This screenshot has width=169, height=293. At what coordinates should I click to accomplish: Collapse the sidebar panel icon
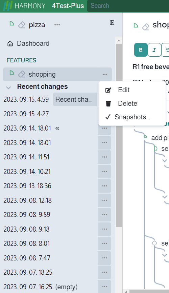112,23
